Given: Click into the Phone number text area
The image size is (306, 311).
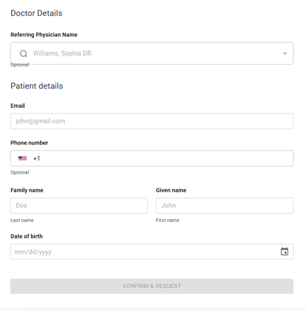Looking at the screenshot, I should [163, 159].
